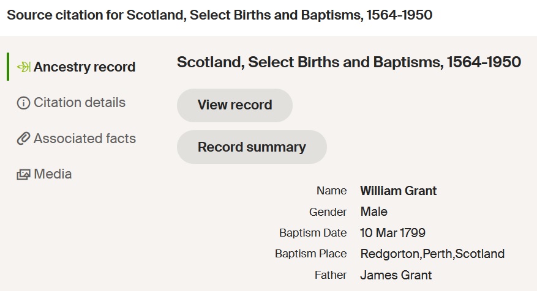Click the Scotland, Select Births and Baptisms heading

click(349, 62)
